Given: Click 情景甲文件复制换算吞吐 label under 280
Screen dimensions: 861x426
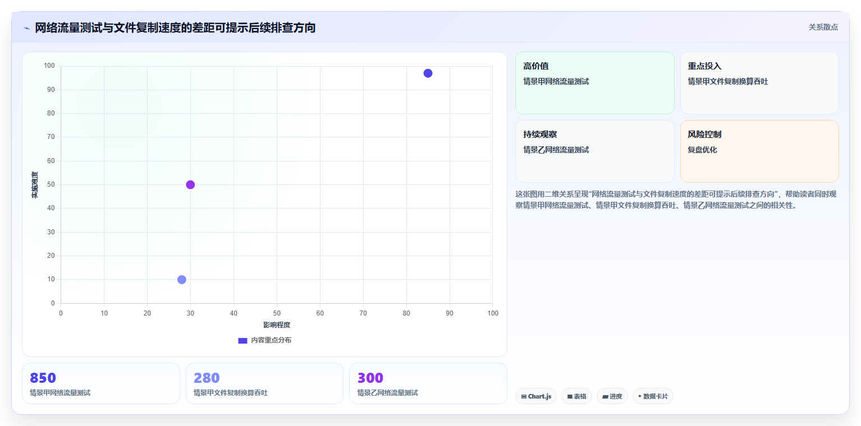Looking at the screenshot, I should 231,393.
